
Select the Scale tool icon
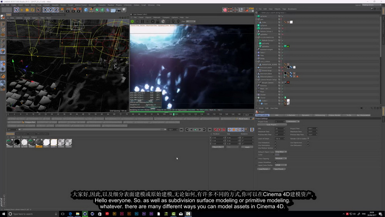[x=27, y=10]
